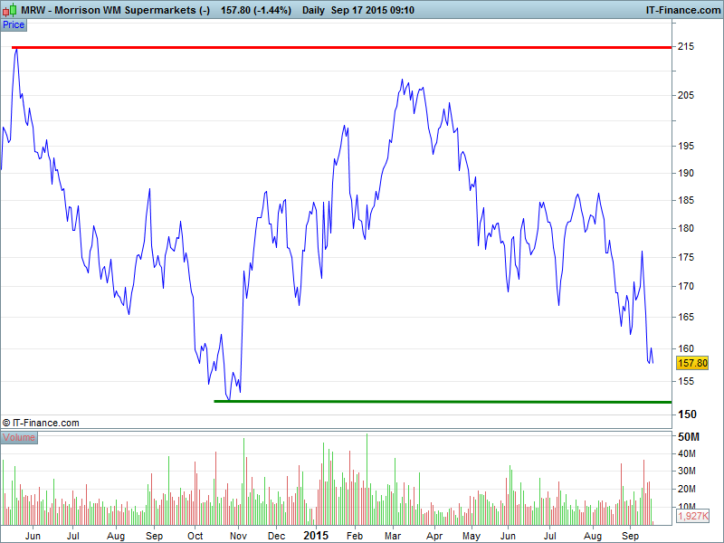Screen dimensions: 724x543
Task: Click the 150 level on price axis
Action: coord(686,414)
